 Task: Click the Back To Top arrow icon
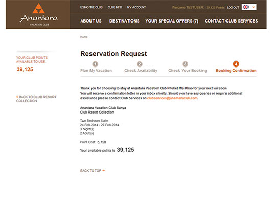104,171
